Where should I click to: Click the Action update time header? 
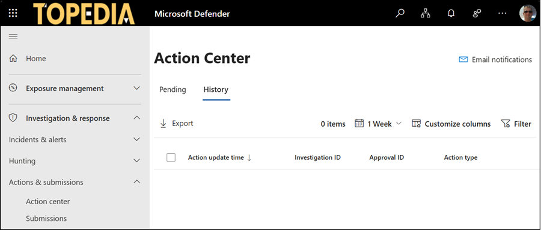pos(216,157)
